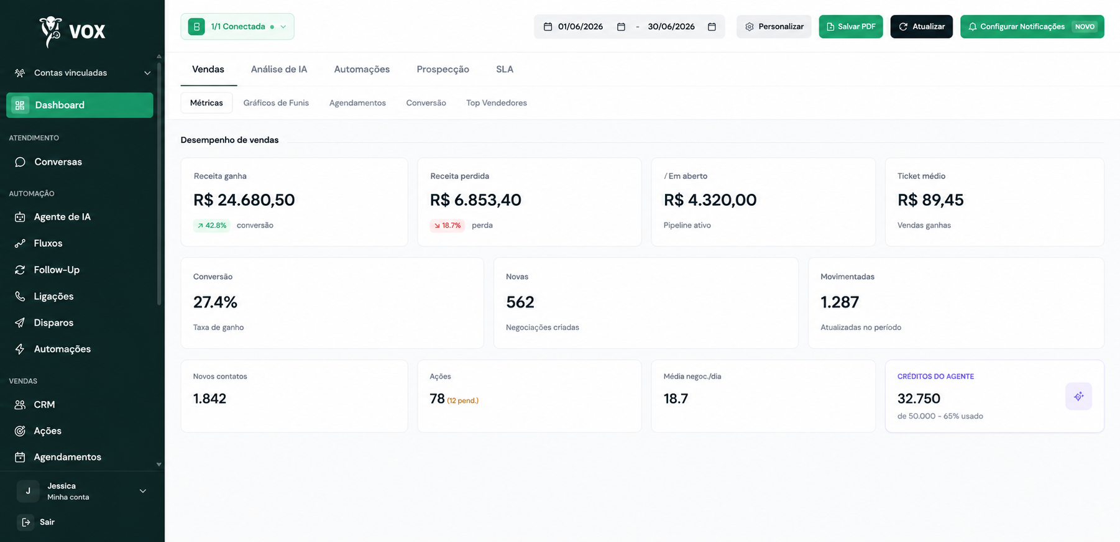
Task: Click the Disparos paper plane icon
Action: point(20,323)
